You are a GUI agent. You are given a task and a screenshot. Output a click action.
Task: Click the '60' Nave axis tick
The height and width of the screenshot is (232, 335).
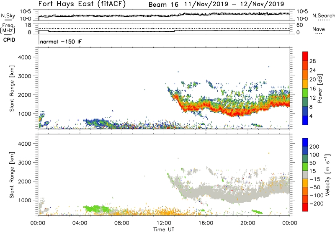pos(299,25)
